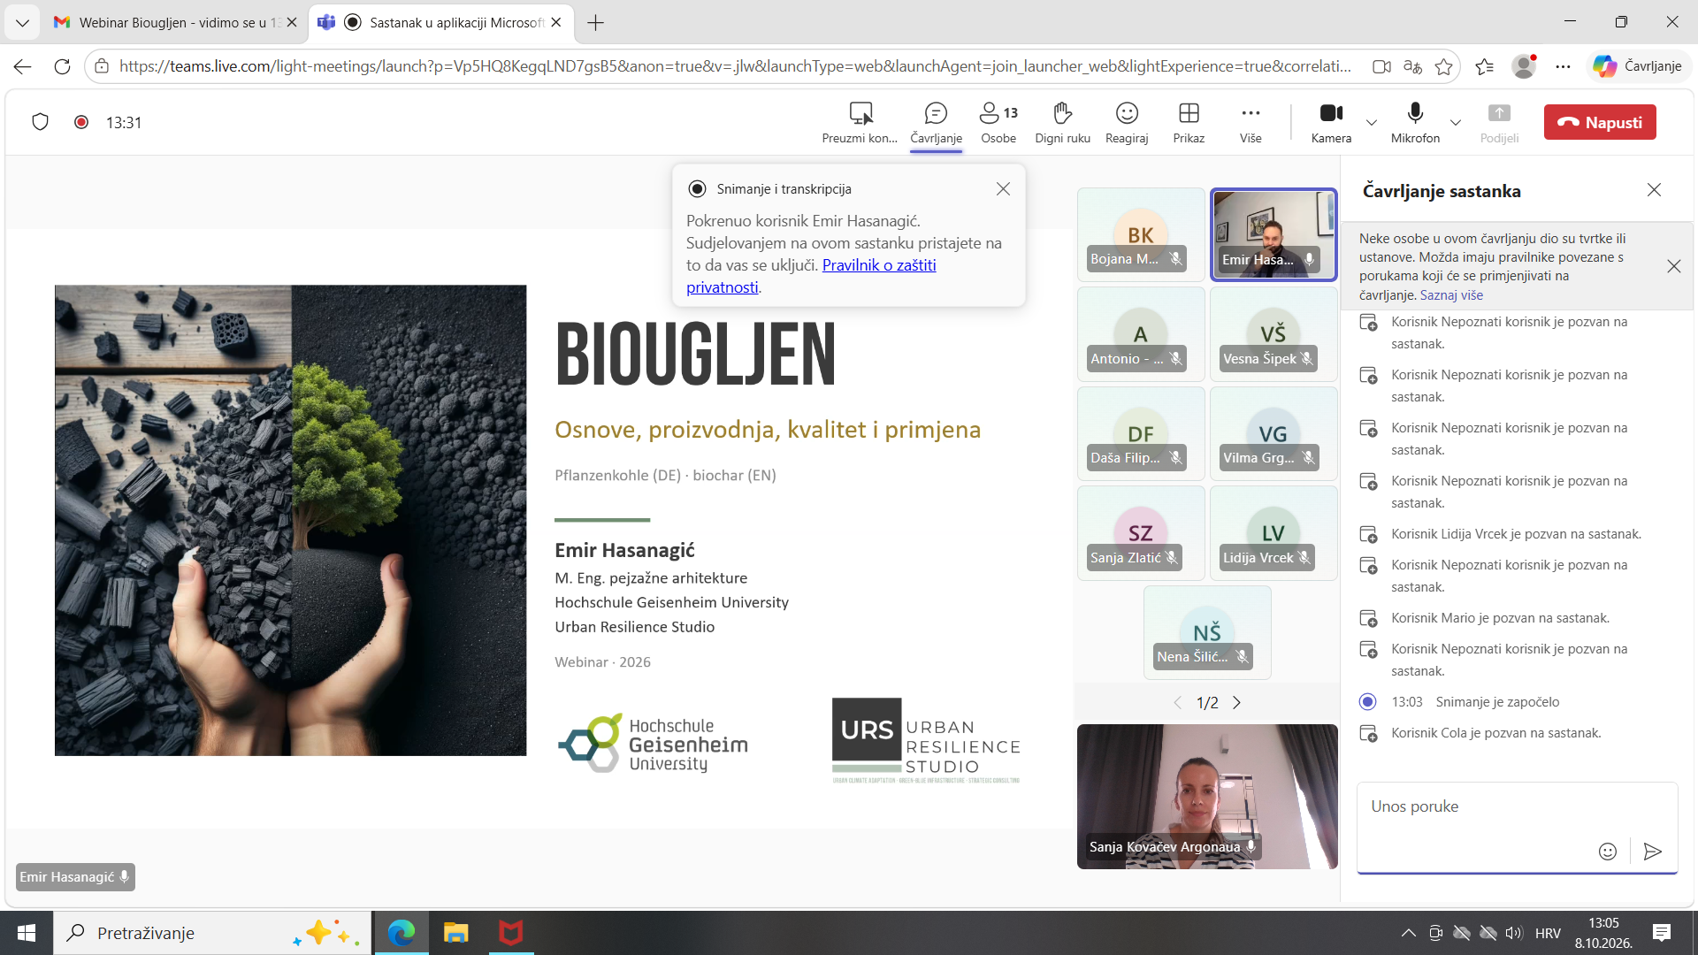Open the Saznaj više link
Screen dimensions: 1698x955
(x=1451, y=295)
